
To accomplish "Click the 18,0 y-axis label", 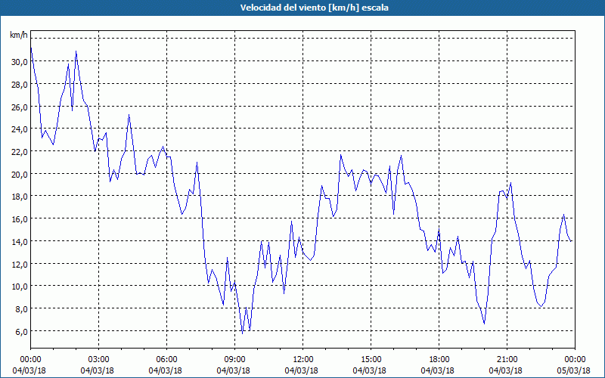I will click(20, 197).
